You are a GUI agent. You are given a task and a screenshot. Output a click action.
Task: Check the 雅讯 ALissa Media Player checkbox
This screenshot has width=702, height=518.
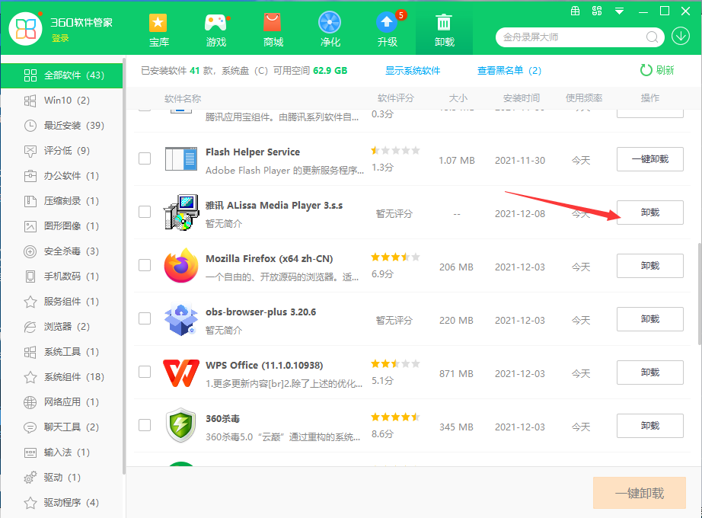145,212
